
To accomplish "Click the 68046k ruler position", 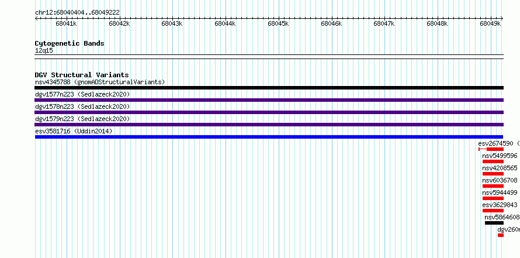I will point(331,23).
